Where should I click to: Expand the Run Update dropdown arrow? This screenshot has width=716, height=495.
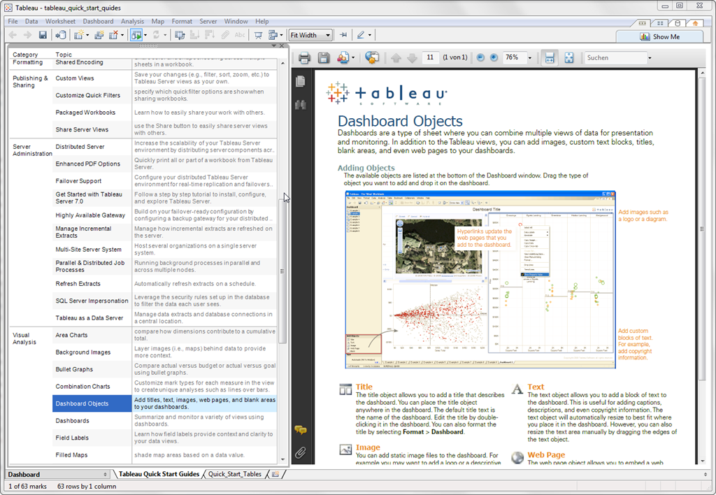(x=145, y=35)
